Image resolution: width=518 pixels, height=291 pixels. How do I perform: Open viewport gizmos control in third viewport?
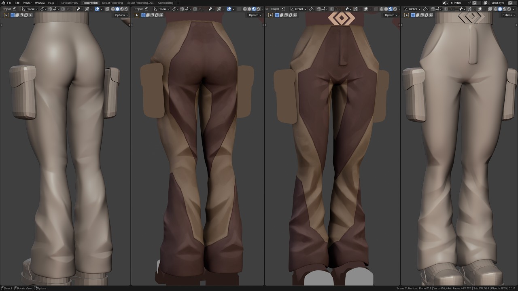point(355,9)
